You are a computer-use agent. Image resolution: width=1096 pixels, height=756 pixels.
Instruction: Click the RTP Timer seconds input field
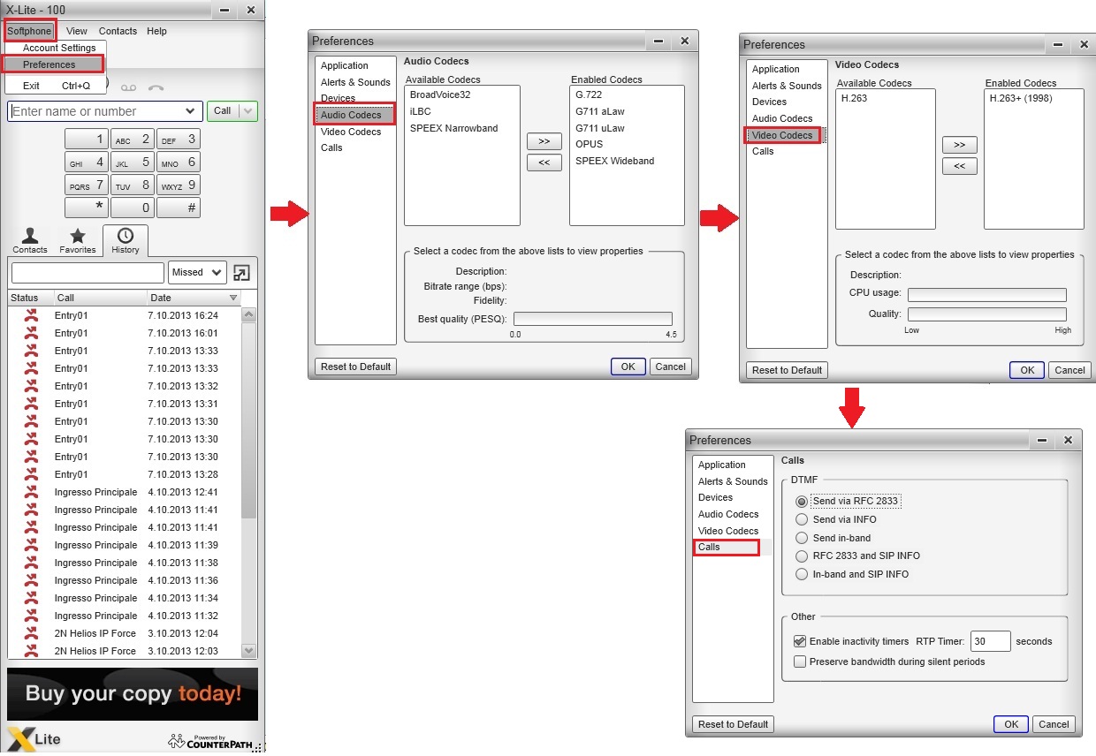coord(990,641)
